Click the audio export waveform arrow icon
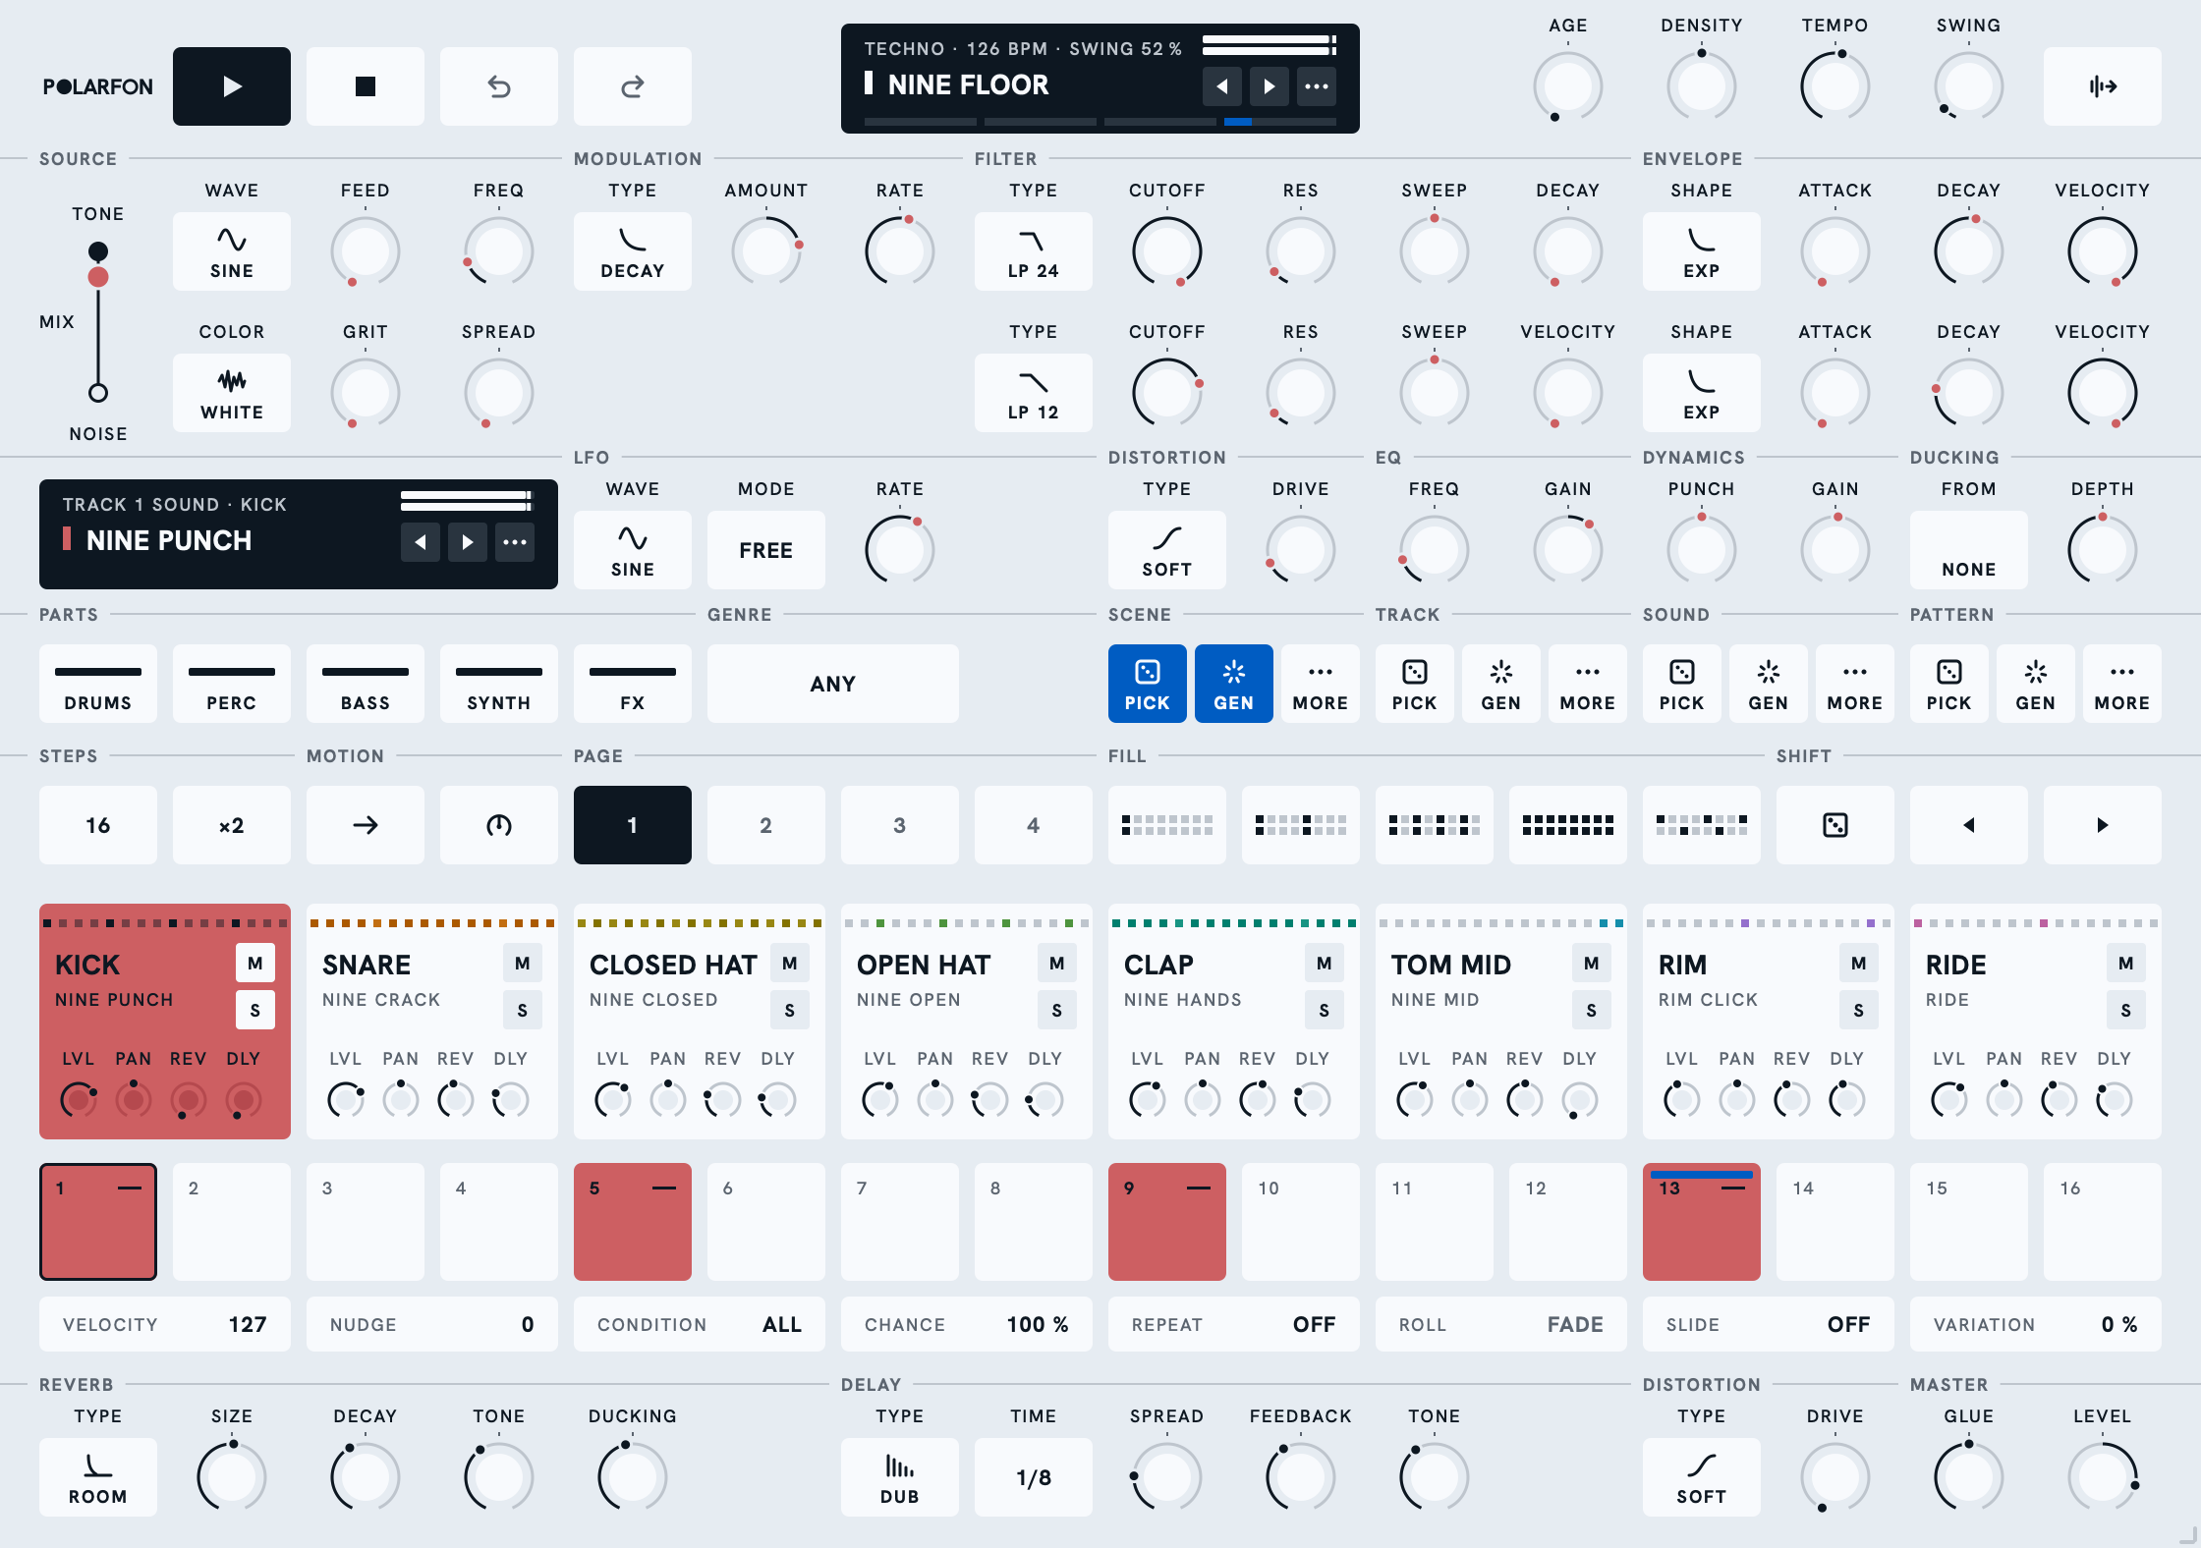This screenshot has width=2201, height=1548. (2103, 86)
